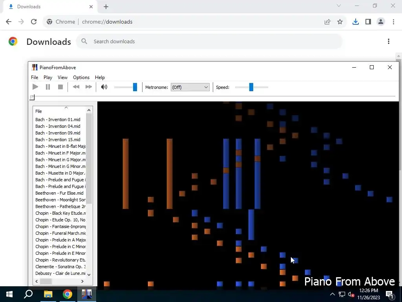Click the file list up scroll arrow
Screen dimensions: 402x302
click(x=89, y=110)
